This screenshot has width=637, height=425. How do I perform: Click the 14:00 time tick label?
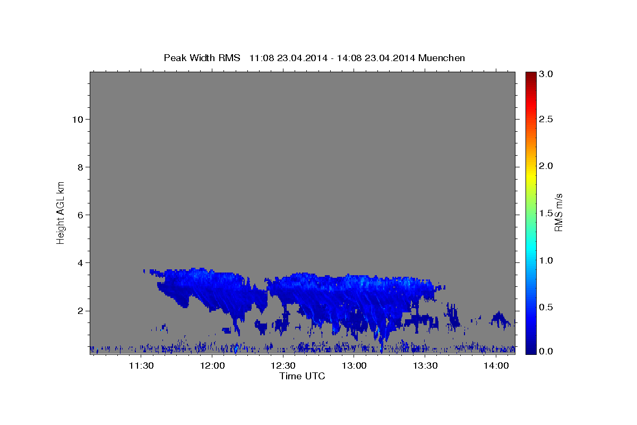pos(496,366)
